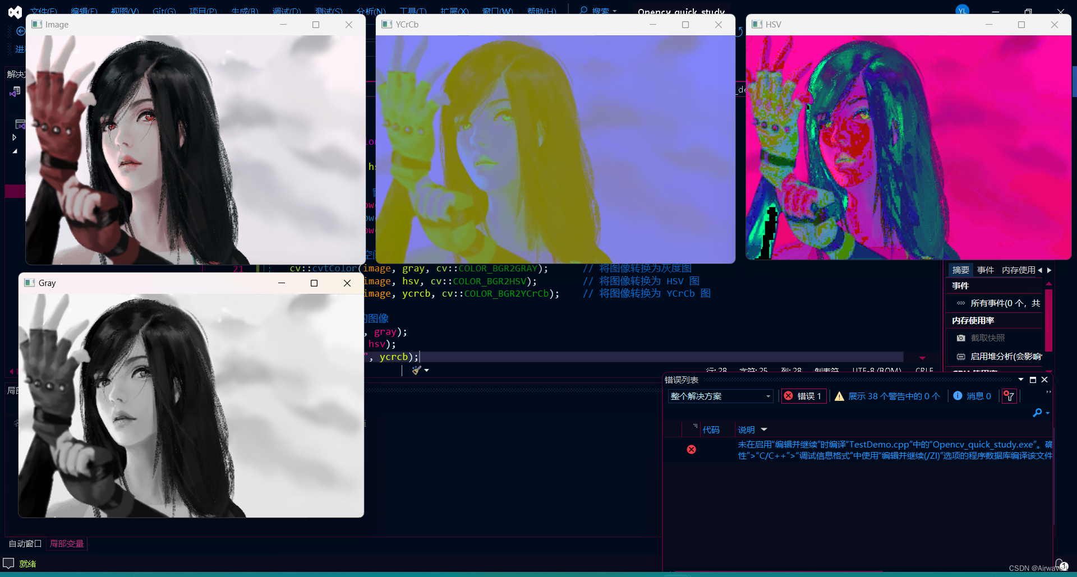Open the description column filter dropdown
1077x577 pixels.
764,430
